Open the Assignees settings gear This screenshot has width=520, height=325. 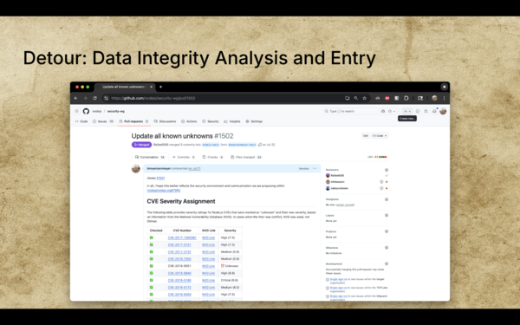click(x=387, y=199)
